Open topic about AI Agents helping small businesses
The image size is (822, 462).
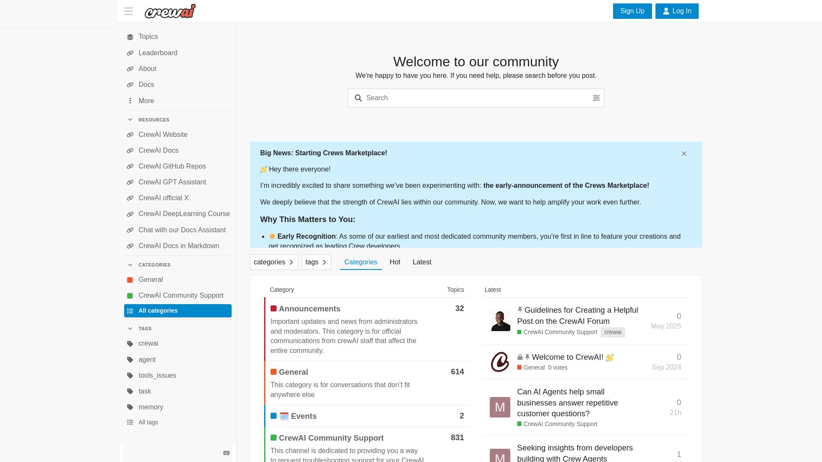(568, 403)
